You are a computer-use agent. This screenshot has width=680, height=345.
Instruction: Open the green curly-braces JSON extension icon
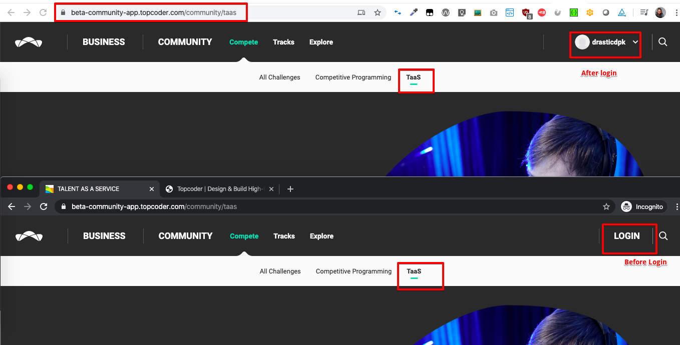pyautogui.click(x=574, y=12)
